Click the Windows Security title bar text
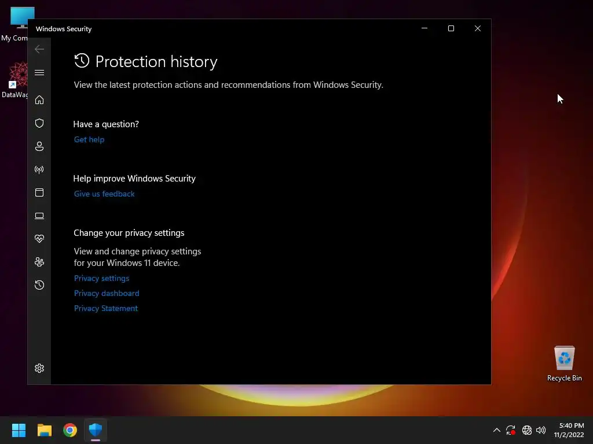Screen dimensions: 593x444 [64, 29]
